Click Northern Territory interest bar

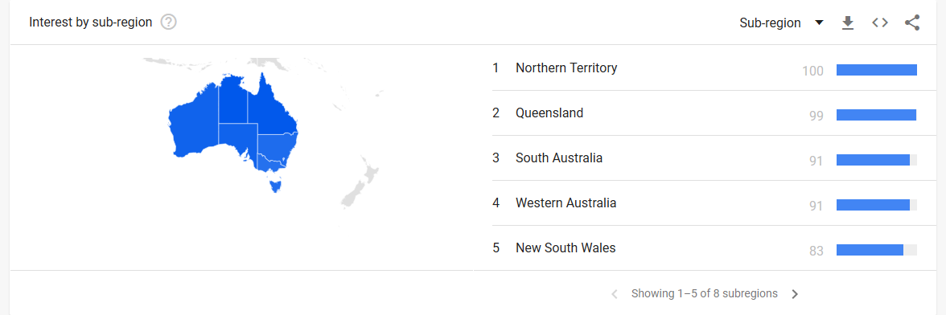pos(877,70)
